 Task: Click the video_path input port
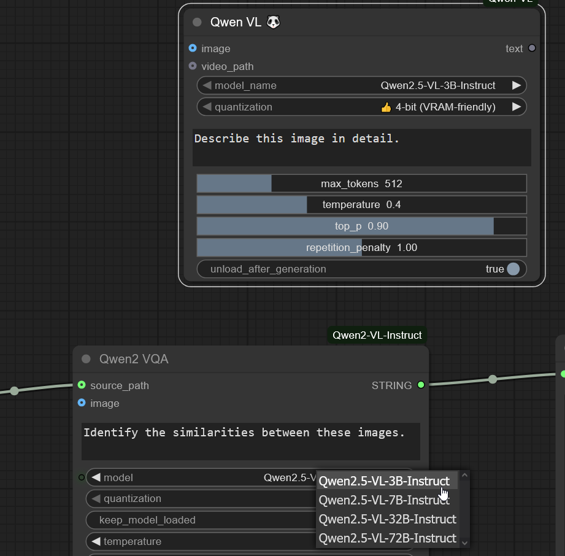click(x=193, y=66)
